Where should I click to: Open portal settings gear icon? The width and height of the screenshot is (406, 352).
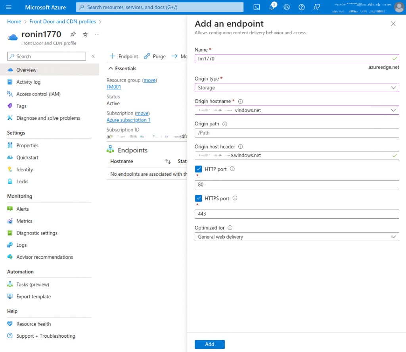pyautogui.click(x=286, y=7)
